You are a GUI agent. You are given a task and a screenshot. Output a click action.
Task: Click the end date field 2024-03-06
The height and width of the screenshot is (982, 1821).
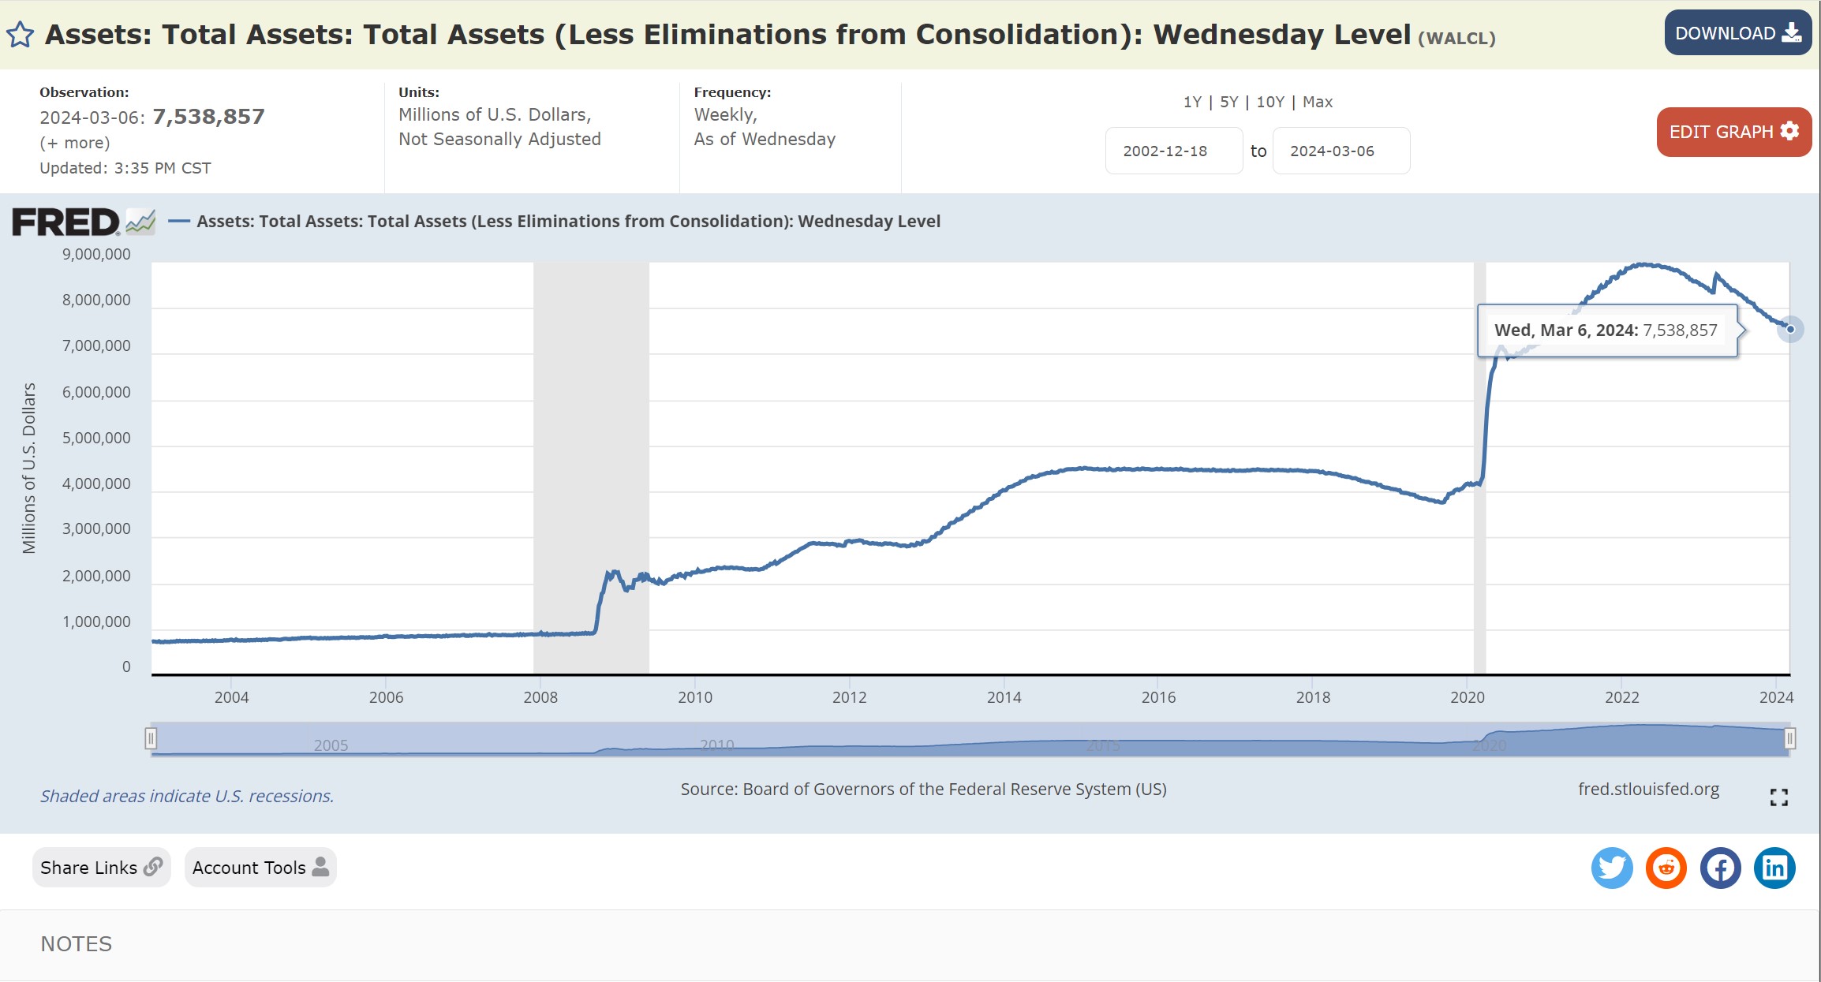pos(1341,151)
